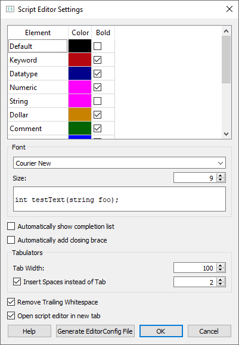239x345 pixels.
Task: Enable Automatically show completion list
Action: pos(11,226)
